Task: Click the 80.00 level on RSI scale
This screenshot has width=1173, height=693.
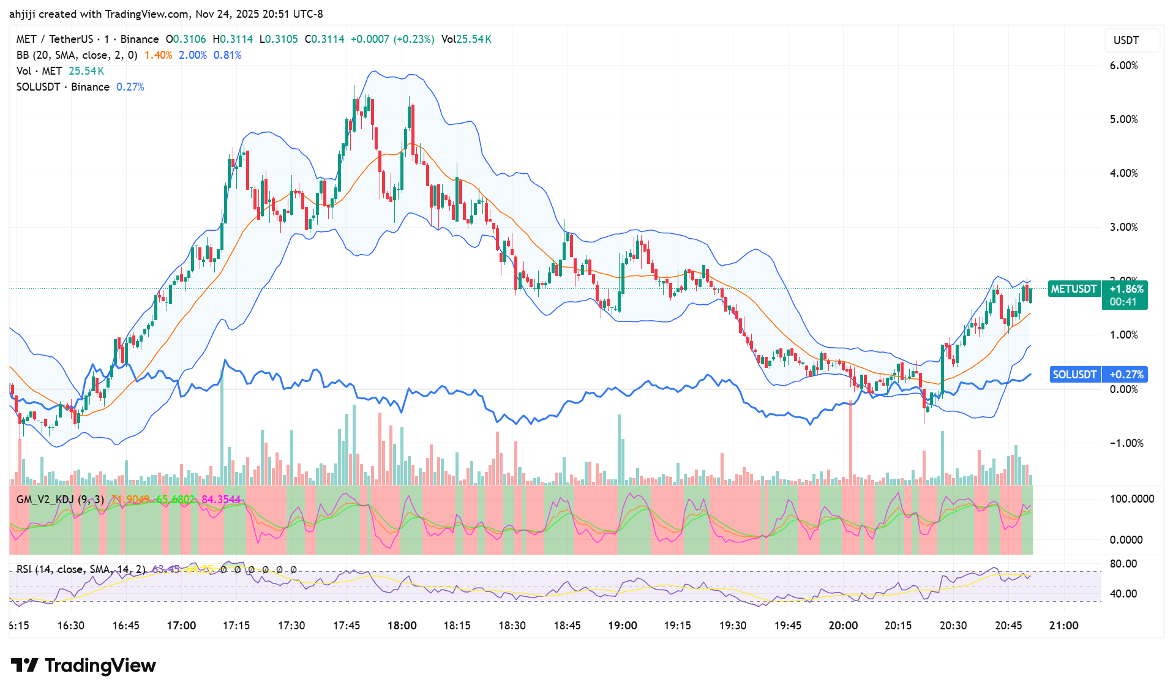Action: 1123,564
